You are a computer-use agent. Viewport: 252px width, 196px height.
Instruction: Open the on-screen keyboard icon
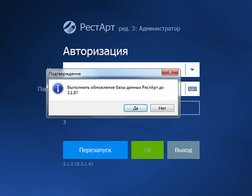pos(193,89)
